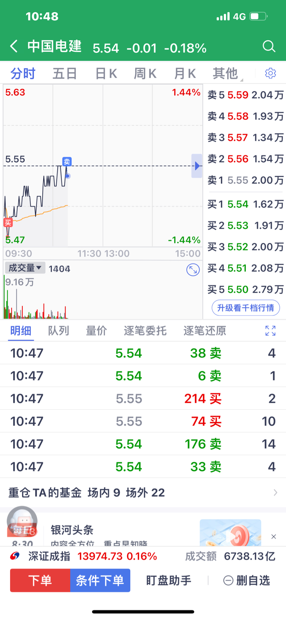Tap 买5 price 5.50 row

246,289
